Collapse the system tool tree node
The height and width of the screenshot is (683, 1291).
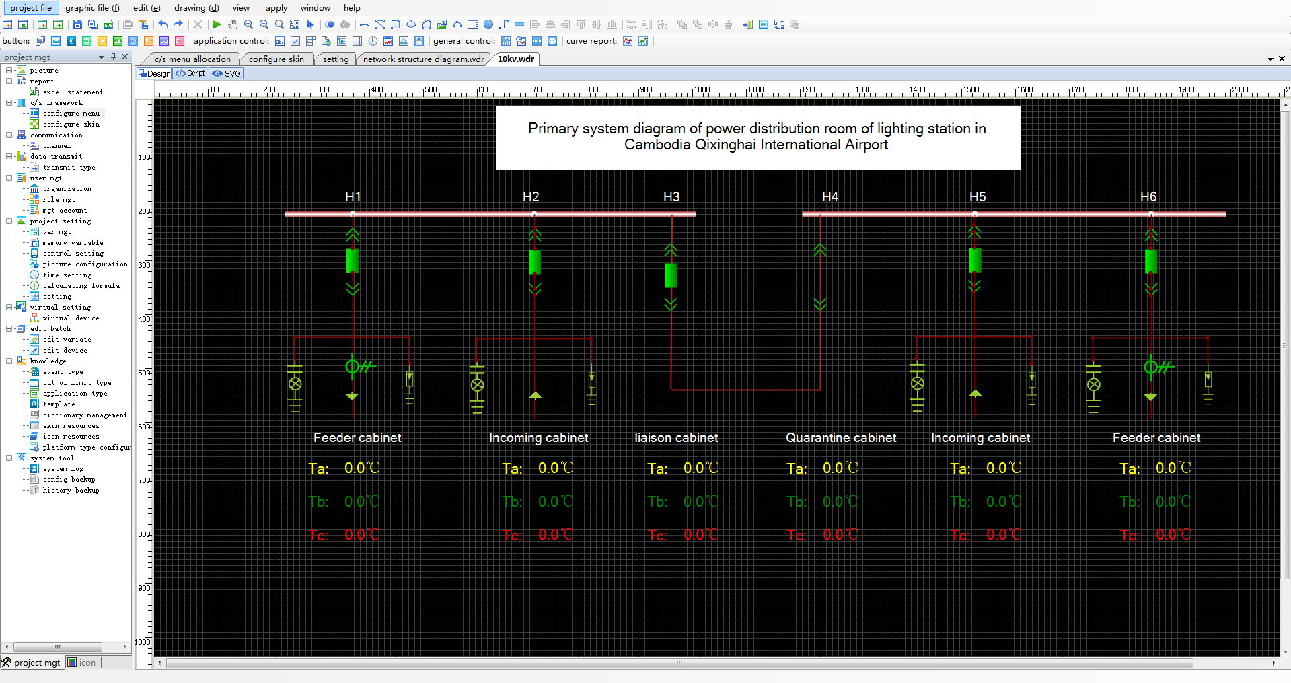click(x=9, y=458)
